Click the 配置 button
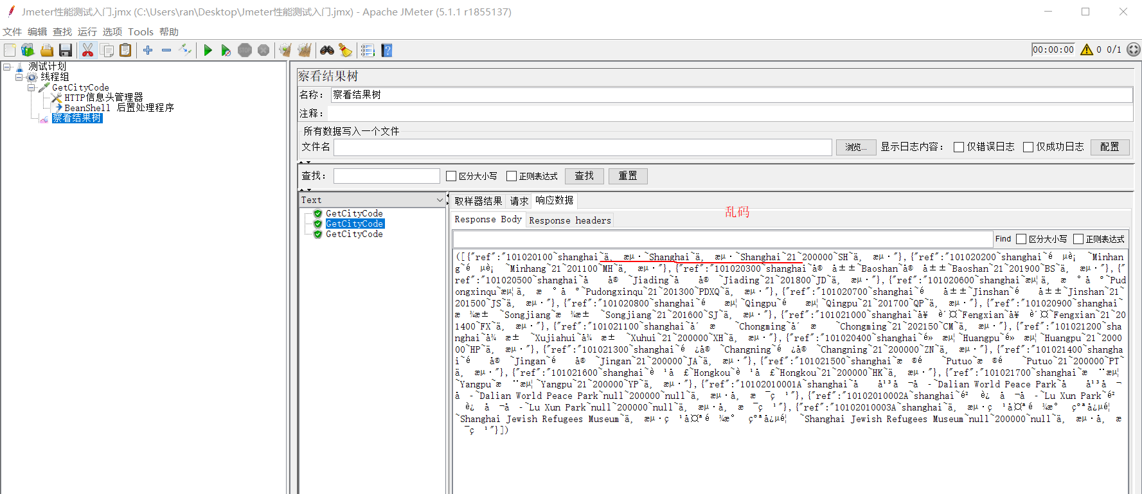This screenshot has width=1142, height=494. [x=1110, y=147]
